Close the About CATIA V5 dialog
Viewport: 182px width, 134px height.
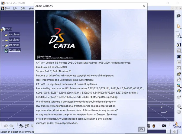144,6
